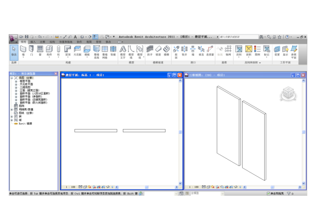Image resolution: width=312 pixels, height=222 pixels.
Task: Select the Door (门) tool
Action: point(32,50)
